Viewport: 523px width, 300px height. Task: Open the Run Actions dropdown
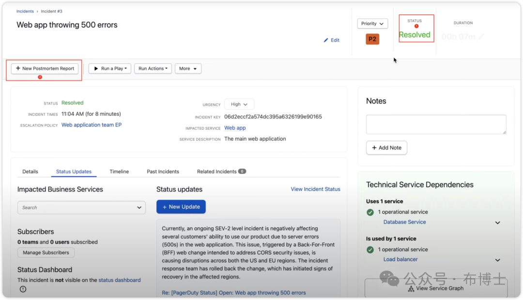point(153,69)
